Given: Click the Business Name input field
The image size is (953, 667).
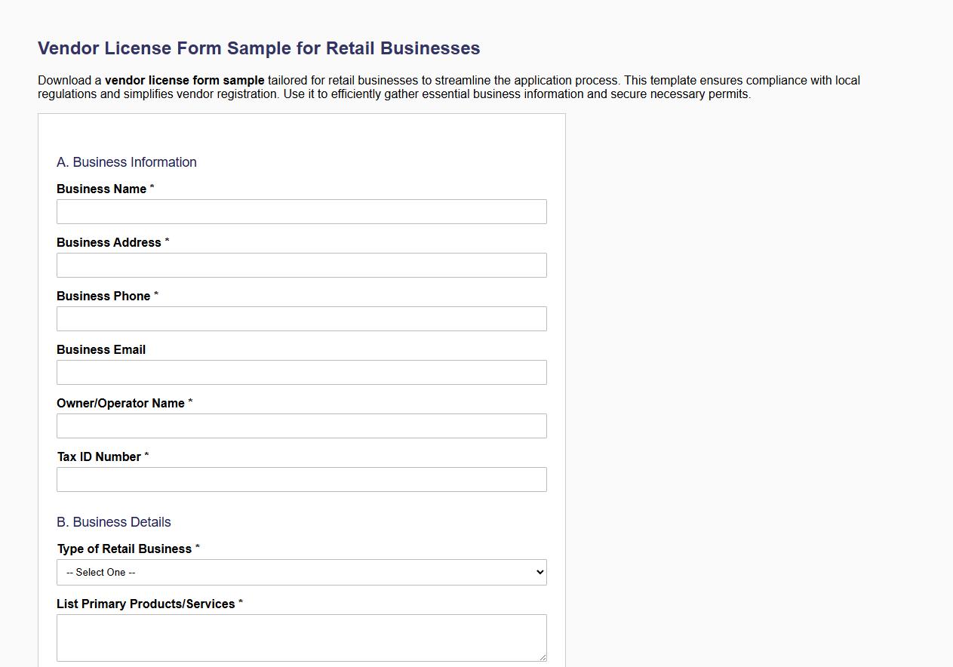Looking at the screenshot, I should click(302, 211).
